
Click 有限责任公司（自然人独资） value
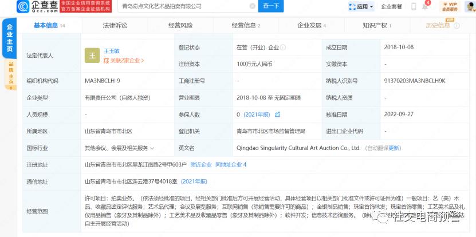(x=118, y=98)
